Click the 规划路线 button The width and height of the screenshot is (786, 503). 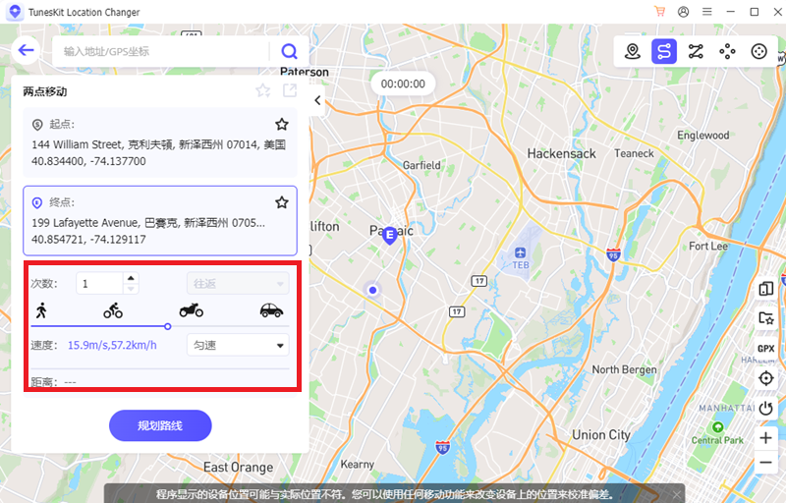click(x=160, y=425)
